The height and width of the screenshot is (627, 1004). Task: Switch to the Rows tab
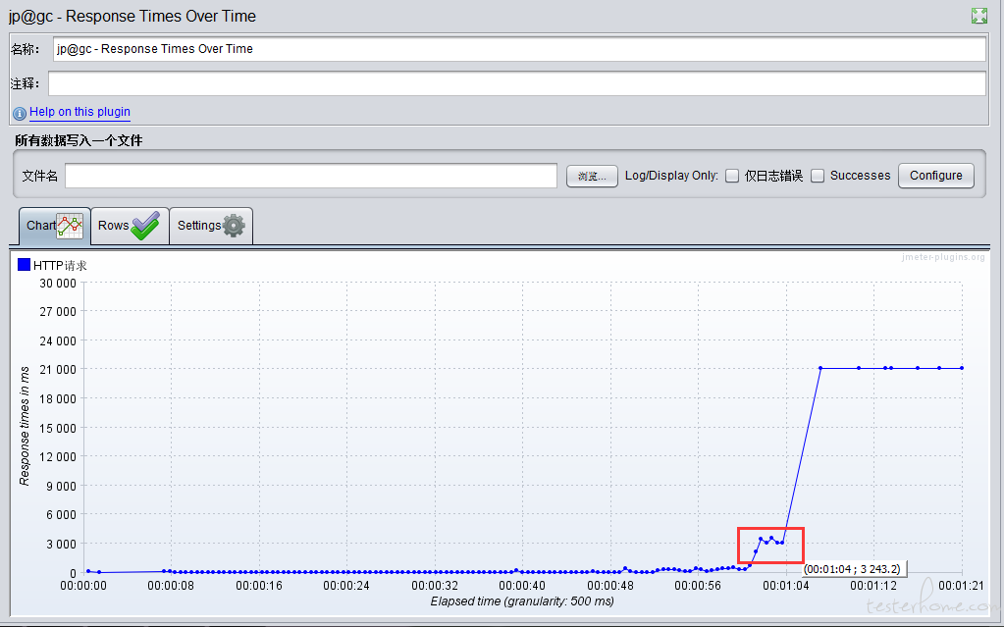114,226
